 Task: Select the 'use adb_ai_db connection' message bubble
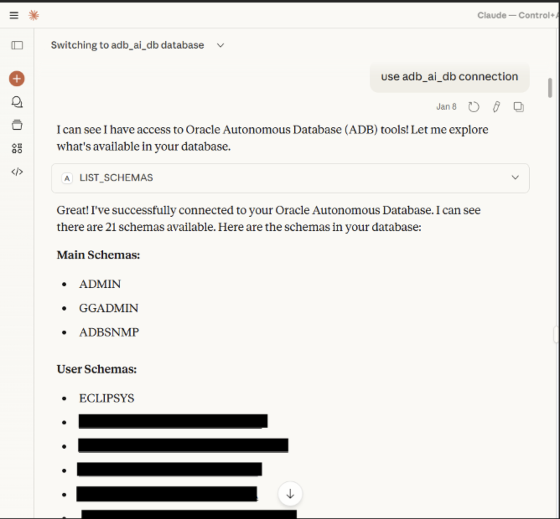click(x=449, y=77)
